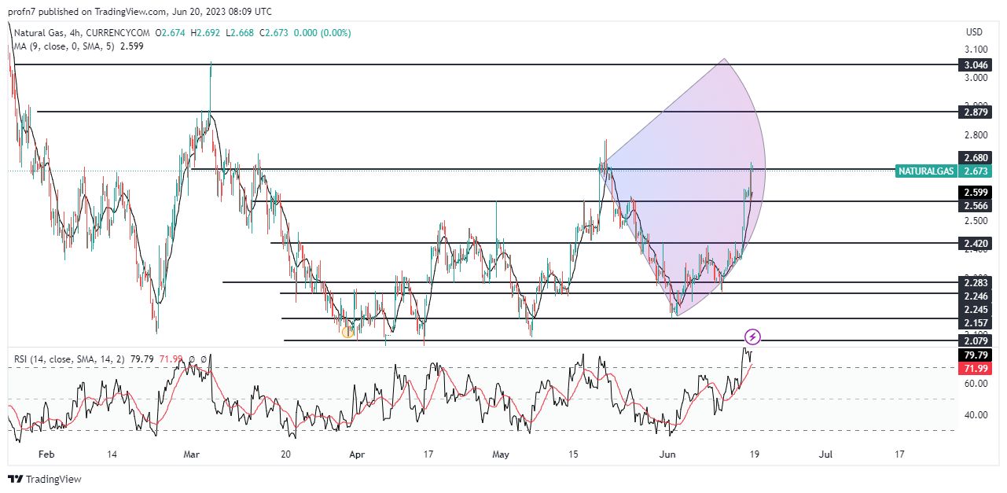Viewport: 1007px width, 493px height.
Task: Click the 60.00 RSI axis tick
Action: (x=976, y=384)
